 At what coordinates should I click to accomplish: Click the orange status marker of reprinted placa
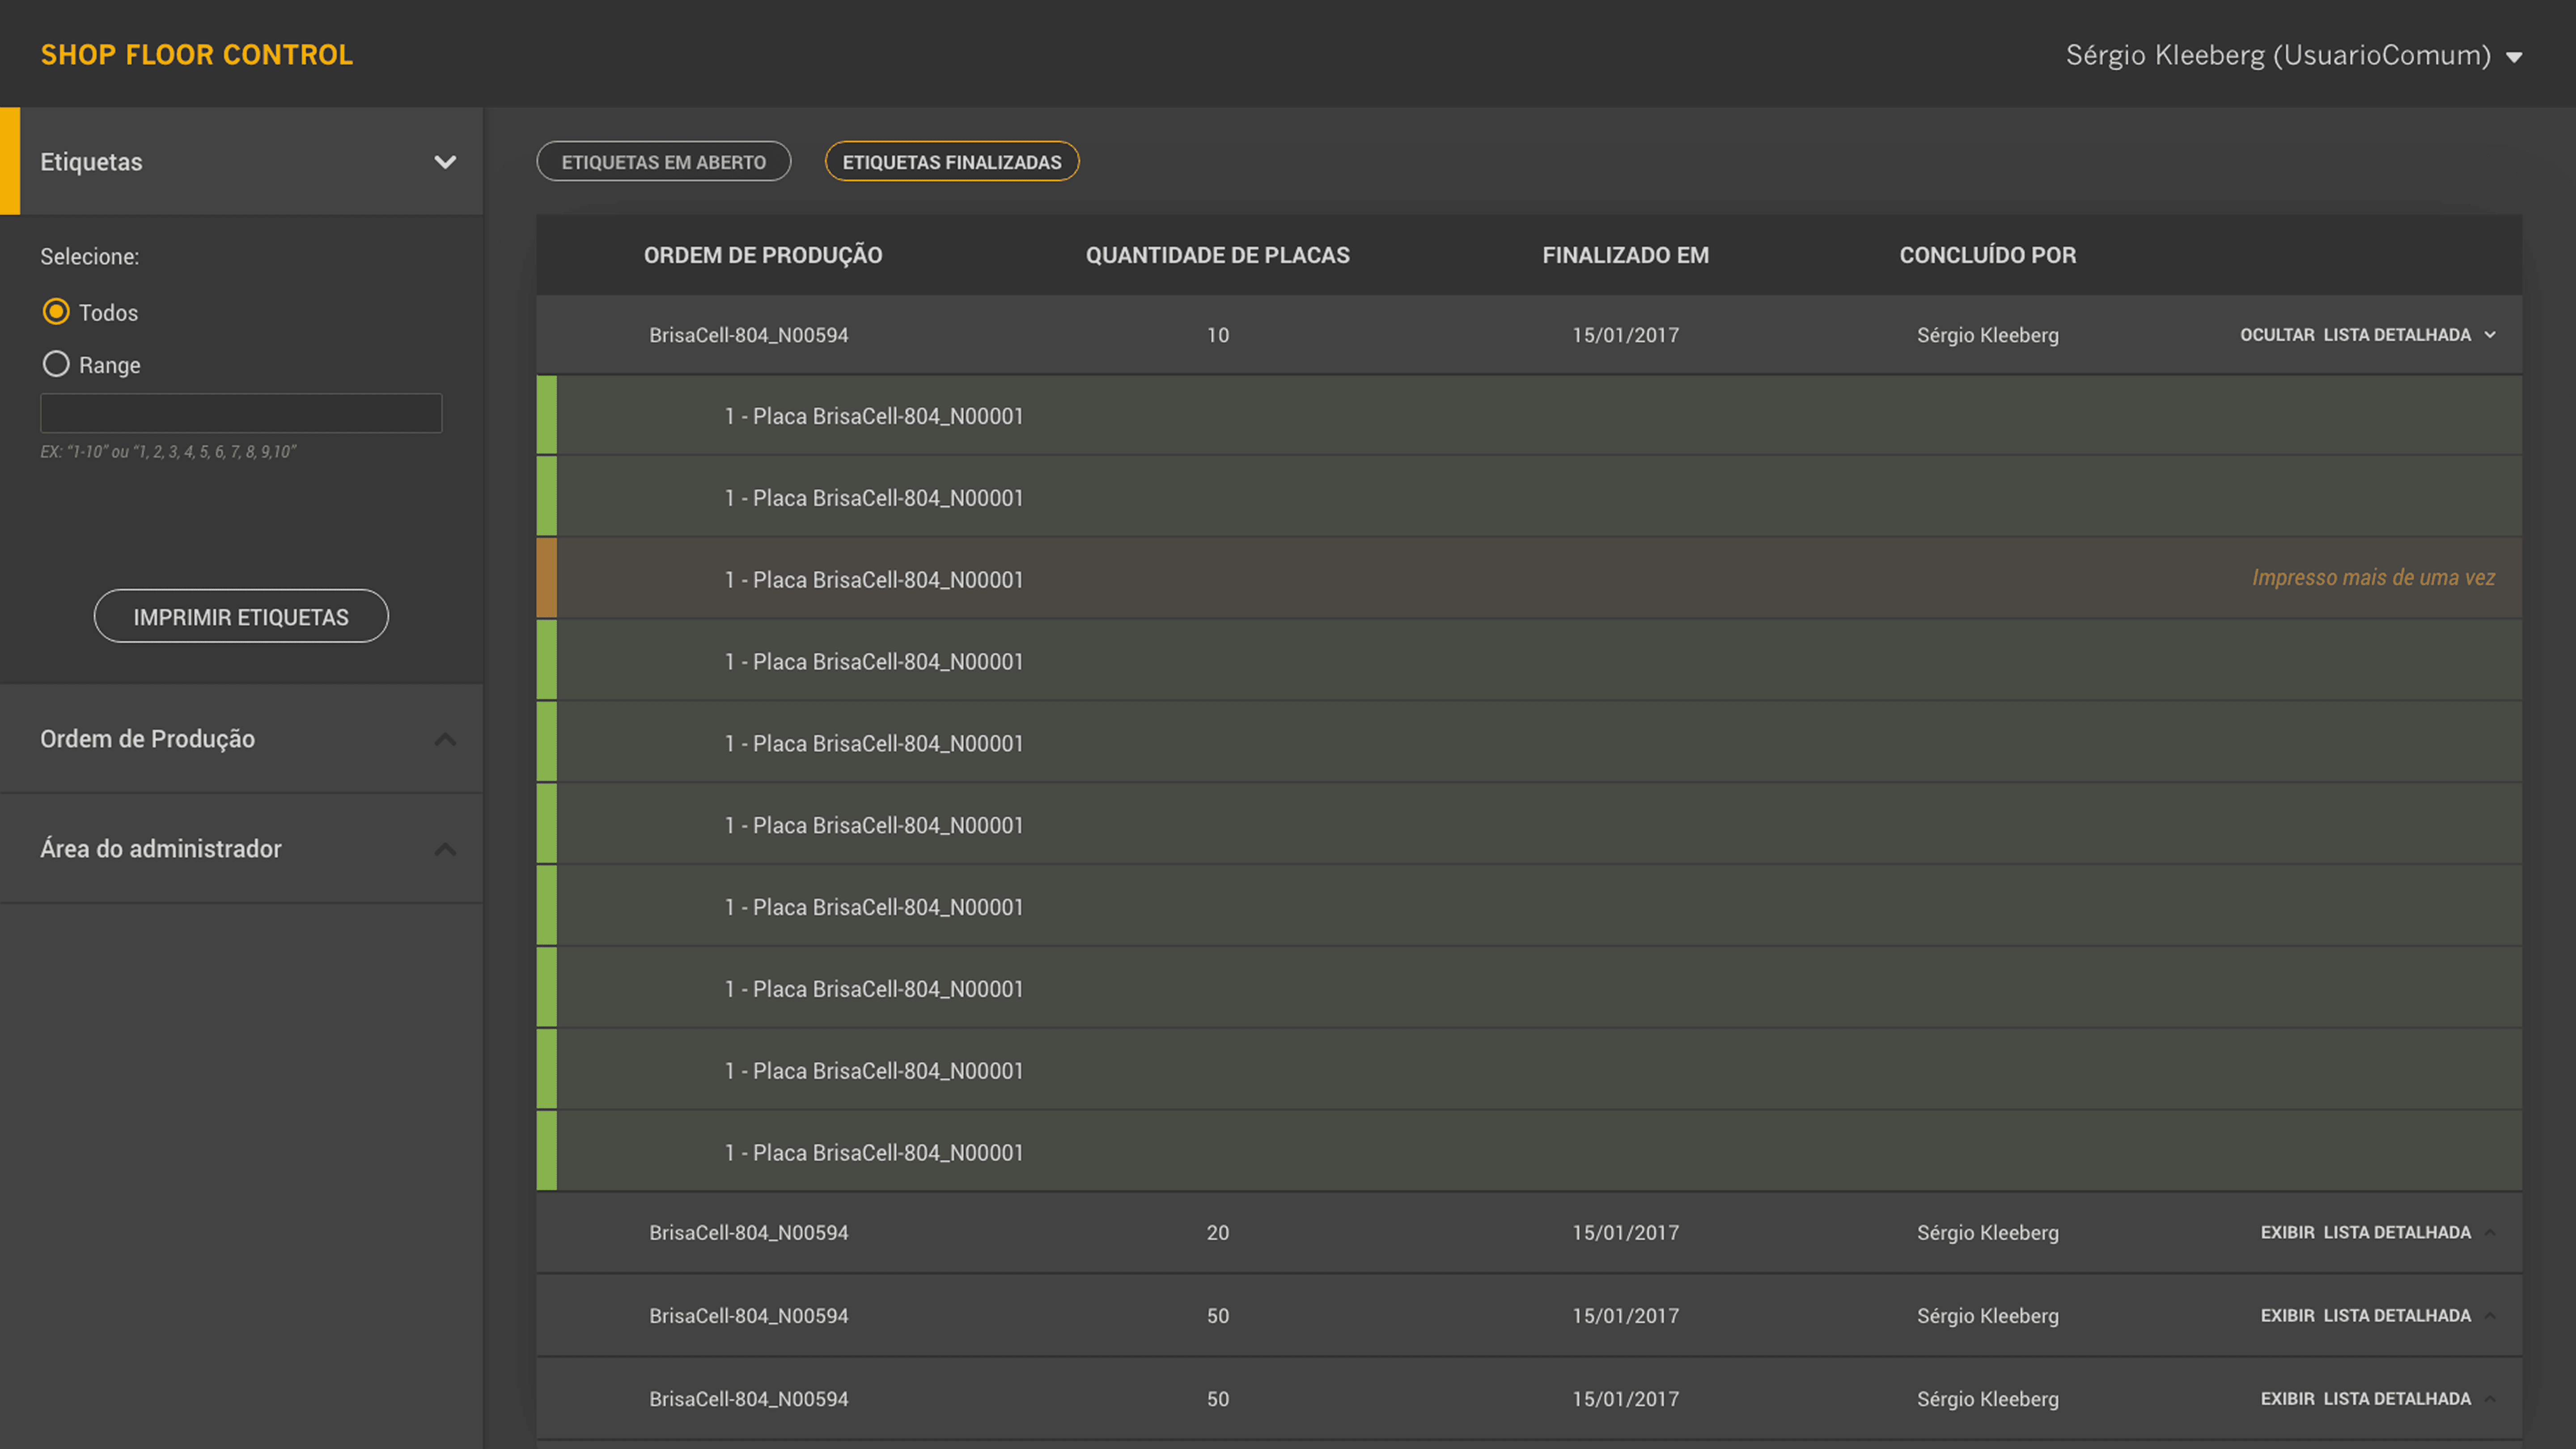point(547,578)
